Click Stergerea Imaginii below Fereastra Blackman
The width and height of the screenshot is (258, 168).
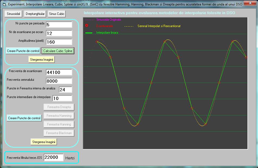[44, 142]
